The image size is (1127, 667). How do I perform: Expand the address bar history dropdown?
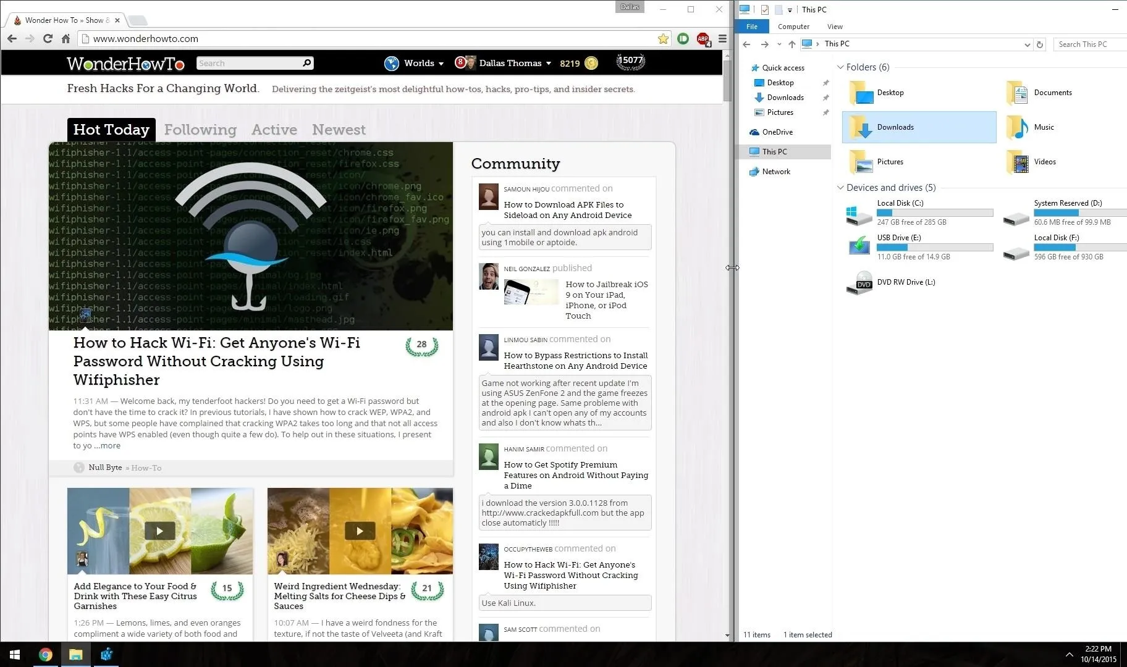click(1027, 44)
